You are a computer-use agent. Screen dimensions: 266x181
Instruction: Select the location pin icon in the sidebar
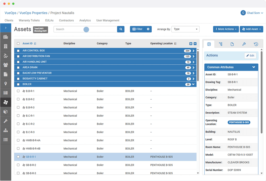6,84
